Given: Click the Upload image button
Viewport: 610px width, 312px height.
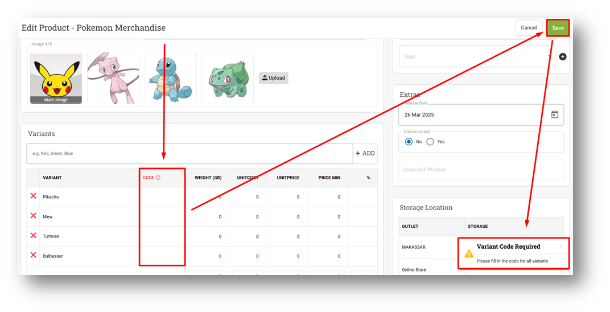Looking at the screenshot, I should (x=274, y=78).
